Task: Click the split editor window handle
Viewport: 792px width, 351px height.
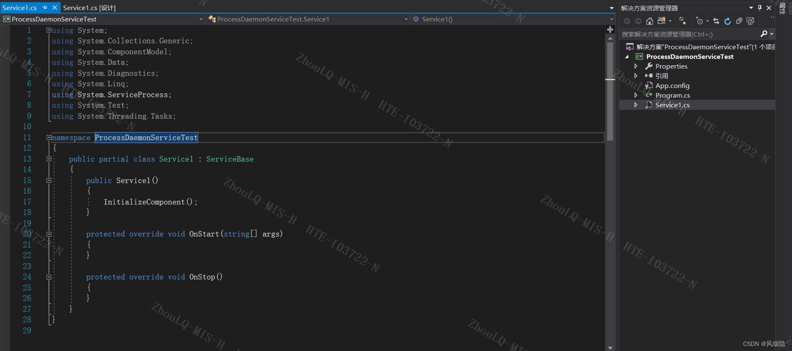Action: [x=610, y=29]
